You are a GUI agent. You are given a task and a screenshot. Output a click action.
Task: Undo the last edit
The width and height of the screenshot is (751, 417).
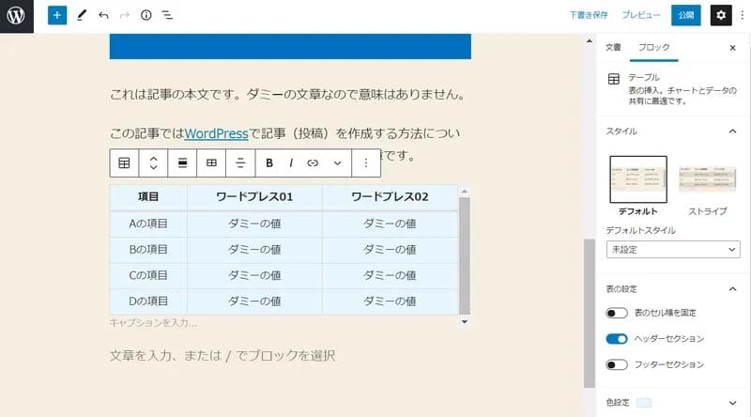point(103,16)
